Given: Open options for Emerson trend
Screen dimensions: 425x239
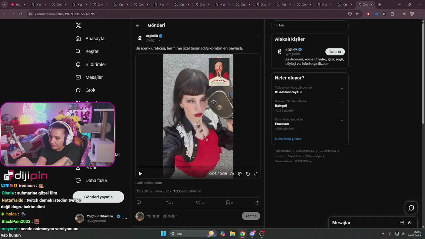Looking at the screenshot, I should [343, 120].
